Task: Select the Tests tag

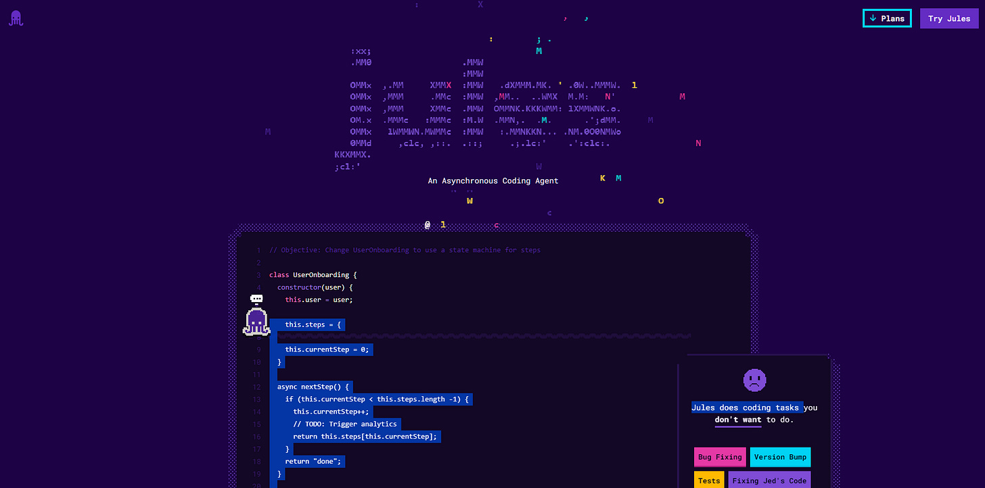Action: coord(709,481)
